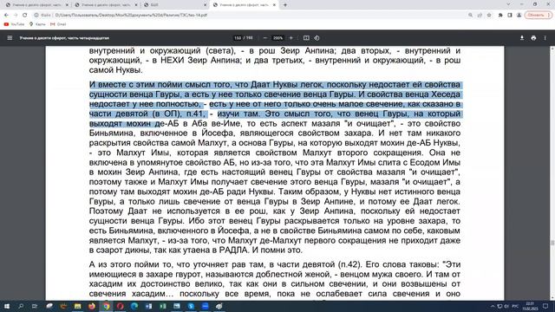Open Task View in the taskbar
555x312 pixels.
(x=35, y=306)
